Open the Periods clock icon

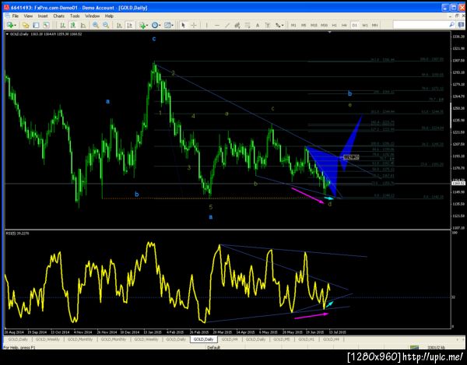155,26
